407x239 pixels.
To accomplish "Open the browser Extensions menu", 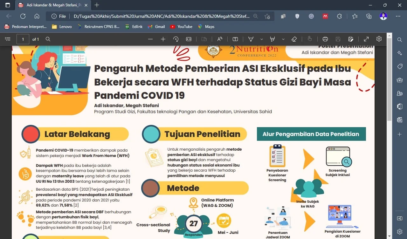I will pos(339,16).
